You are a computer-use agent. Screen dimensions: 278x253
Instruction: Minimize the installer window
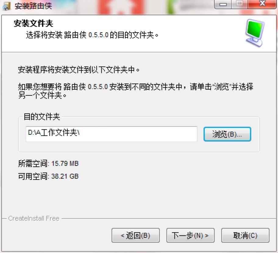pos(223,4)
